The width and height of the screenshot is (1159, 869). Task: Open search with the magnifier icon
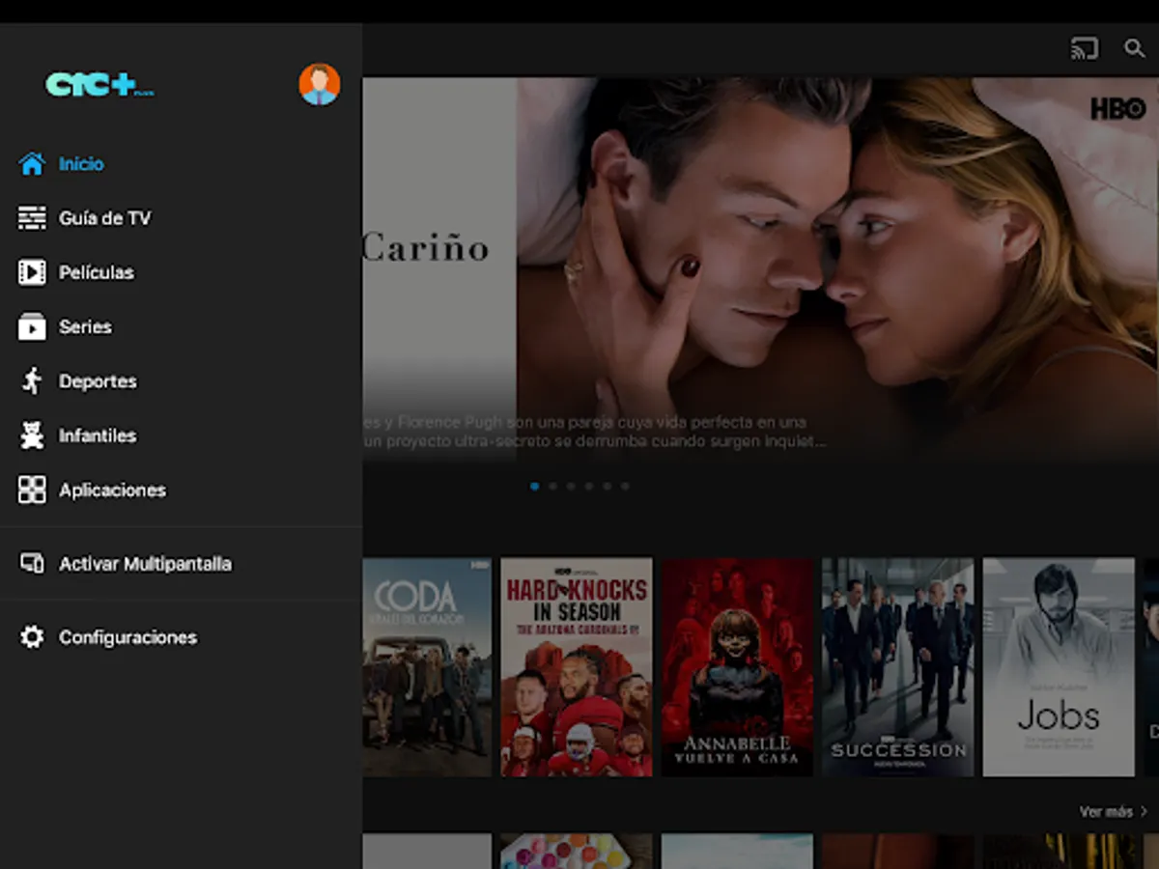pos(1135,48)
